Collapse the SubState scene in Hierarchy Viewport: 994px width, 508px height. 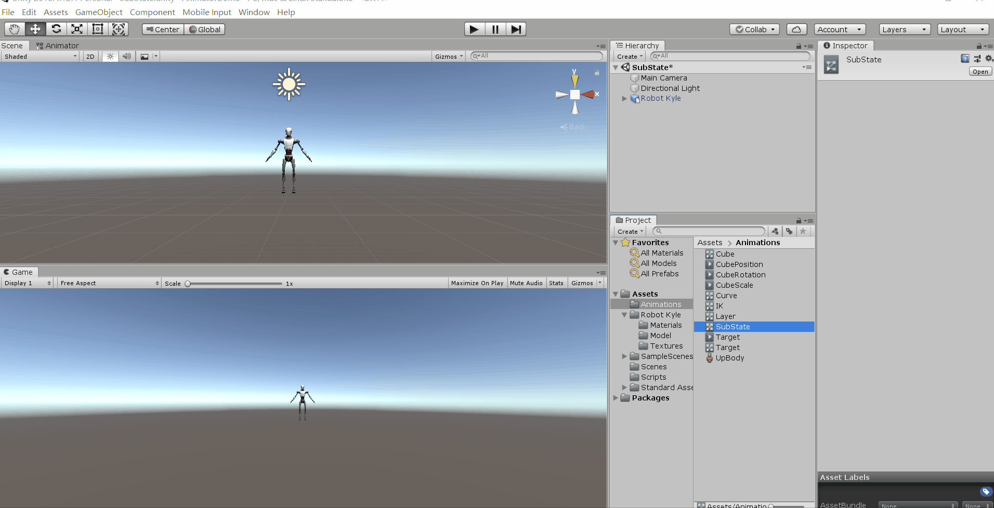pyautogui.click(x=616, y=68)
